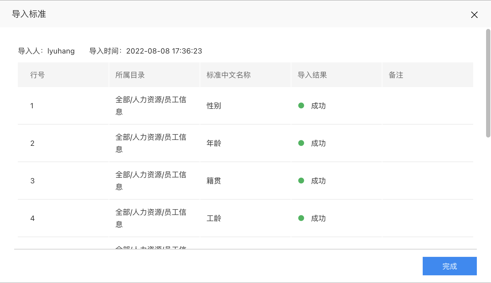The width and height of the screenshot is (491, 283).
Task: Click the 完成 button
Action: [x=449, y=266]
